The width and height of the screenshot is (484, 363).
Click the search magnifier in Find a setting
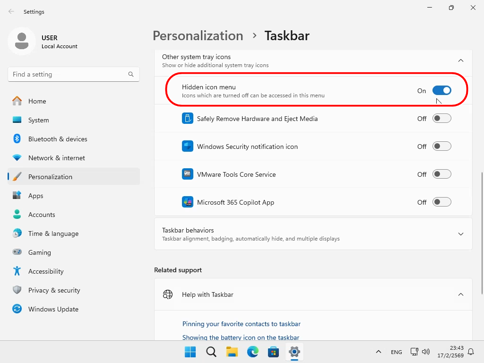click(131, 74)
